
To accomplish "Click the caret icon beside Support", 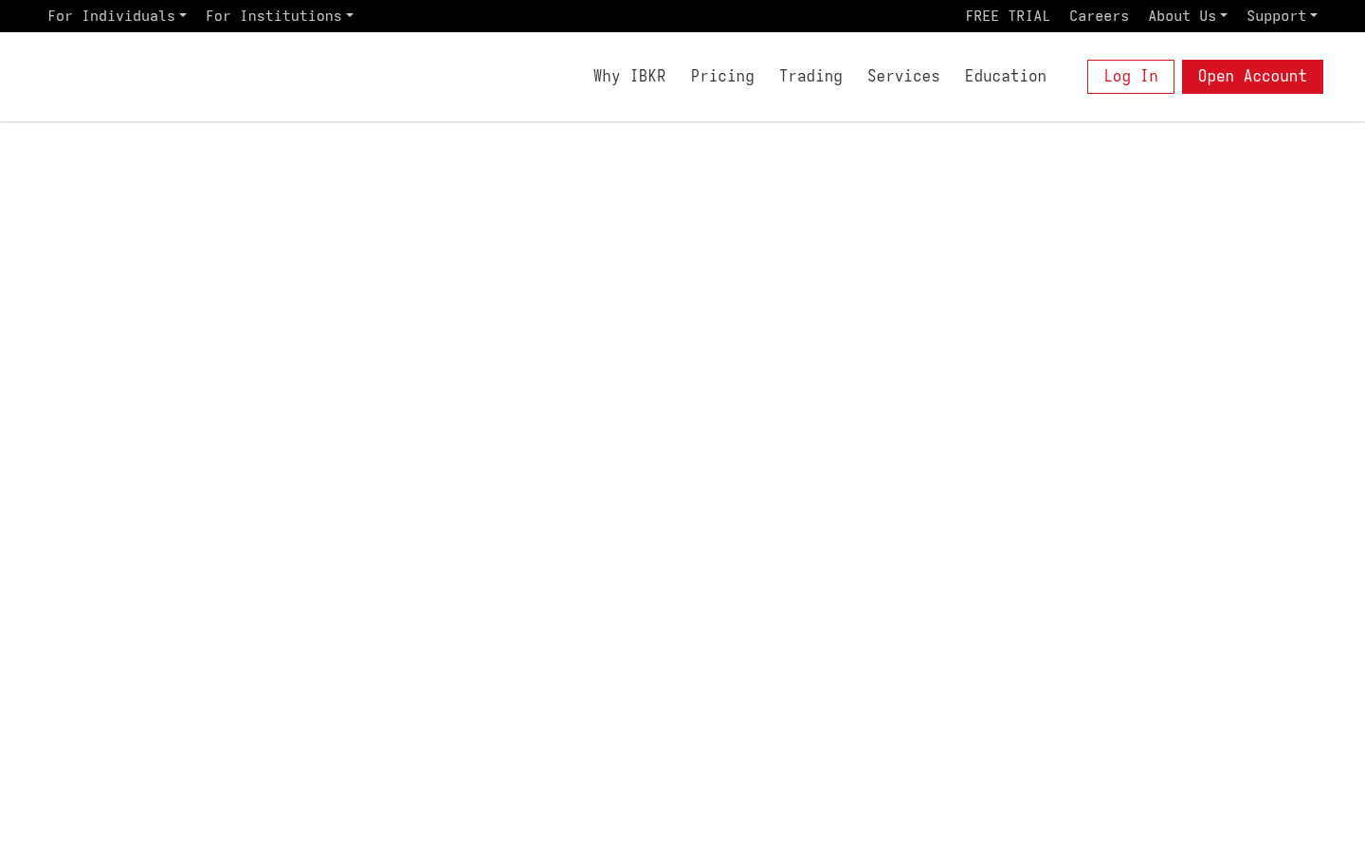I will point(1314,16).
